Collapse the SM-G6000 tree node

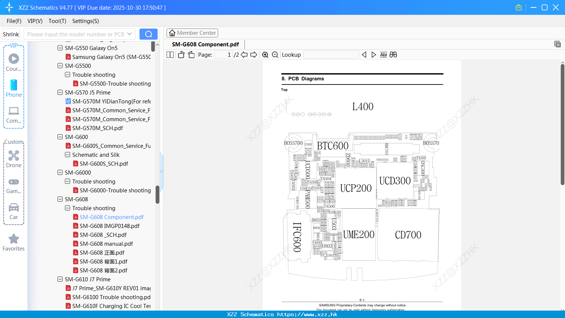(60, 172)
